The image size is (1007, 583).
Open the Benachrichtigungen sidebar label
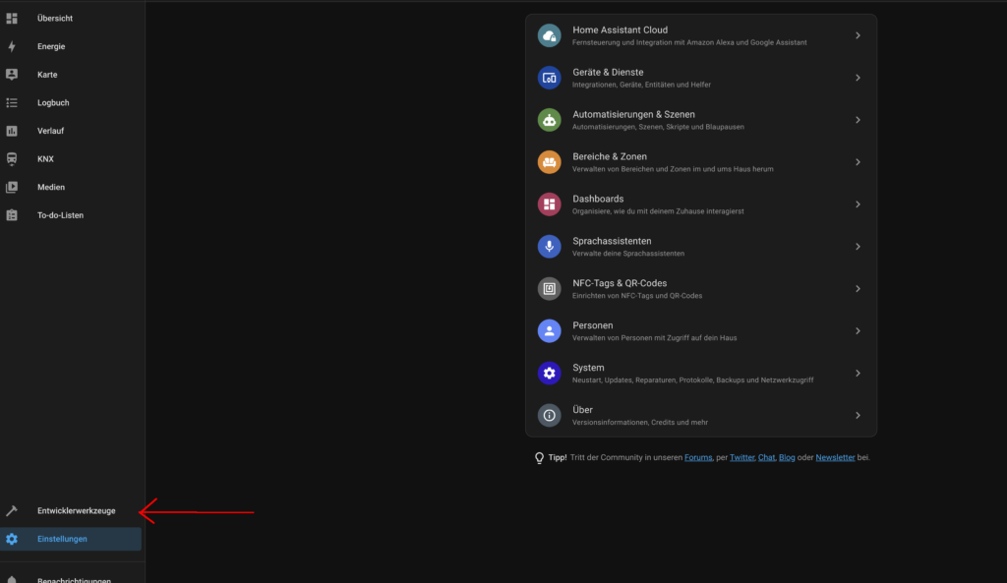point(74,580)
